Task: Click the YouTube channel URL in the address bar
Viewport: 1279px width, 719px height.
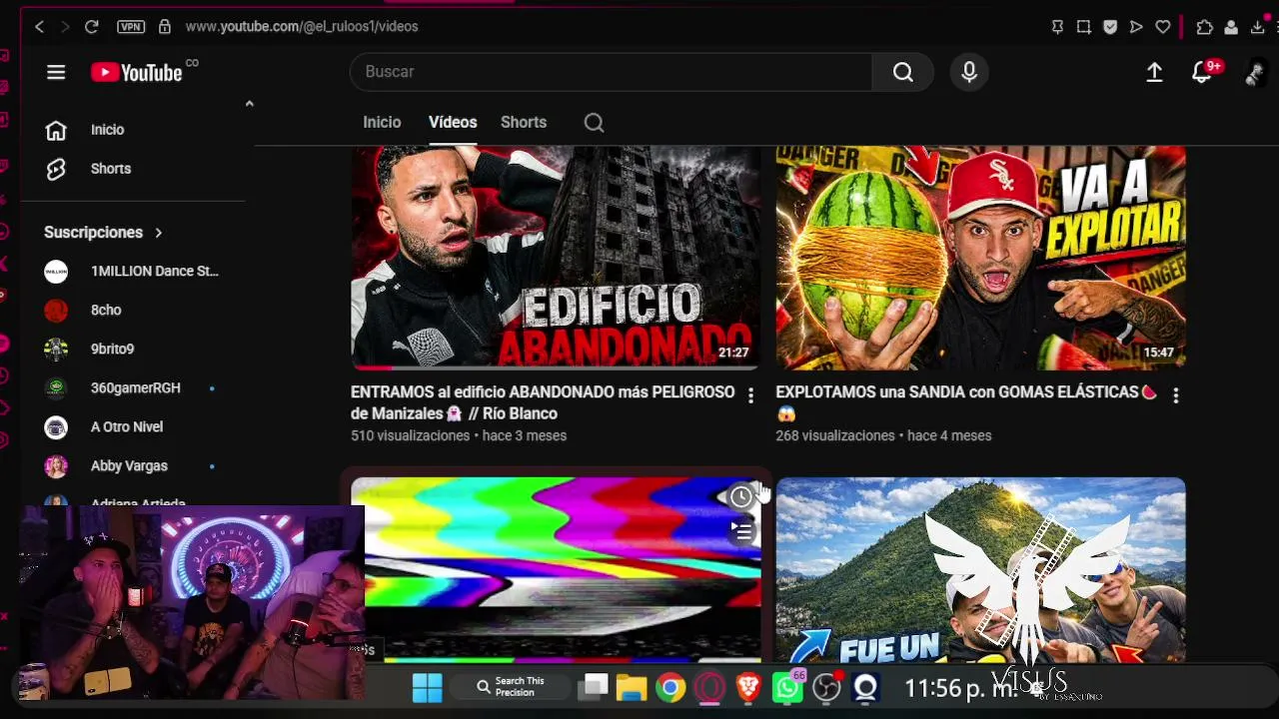Action: pyautogui.click(x=302, y=27)
